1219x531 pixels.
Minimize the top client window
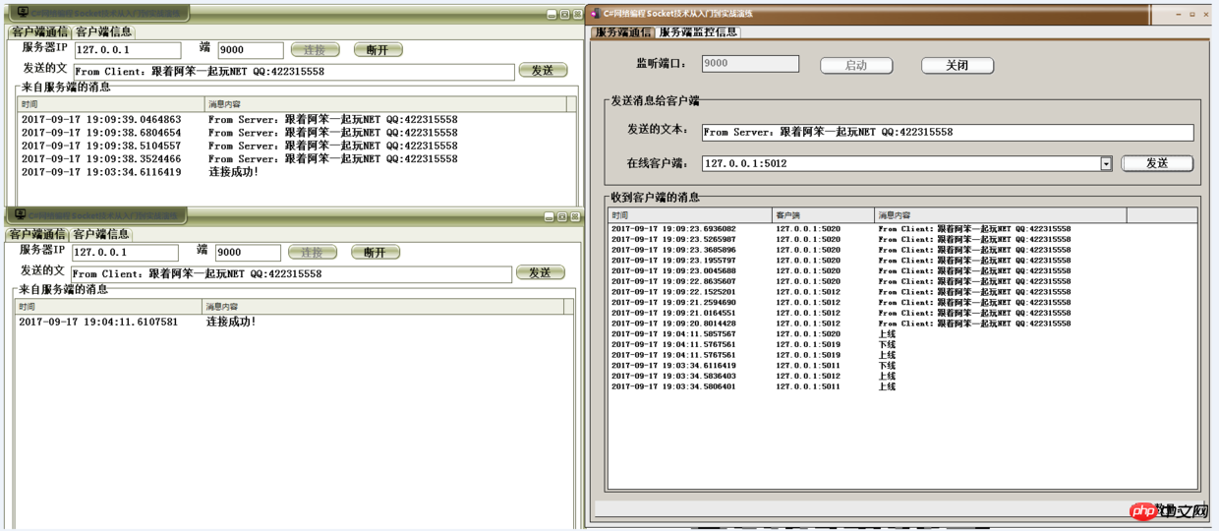551,15
